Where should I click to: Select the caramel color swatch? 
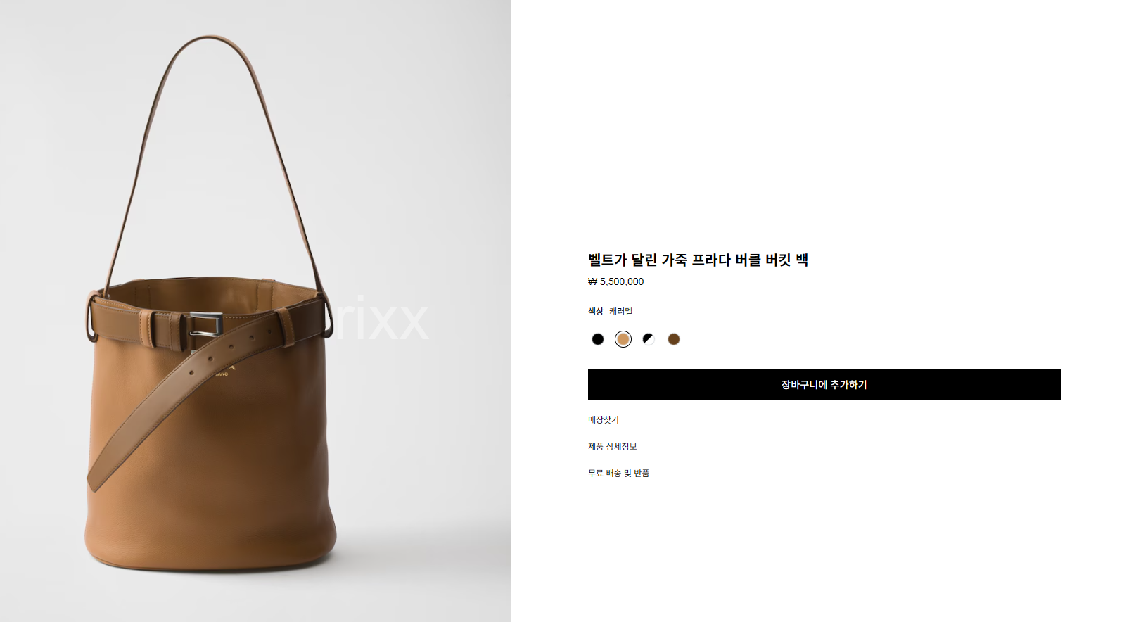(623, 339)
